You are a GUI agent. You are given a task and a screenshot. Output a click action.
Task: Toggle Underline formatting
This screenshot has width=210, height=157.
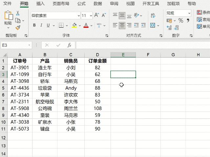[48, 25]
